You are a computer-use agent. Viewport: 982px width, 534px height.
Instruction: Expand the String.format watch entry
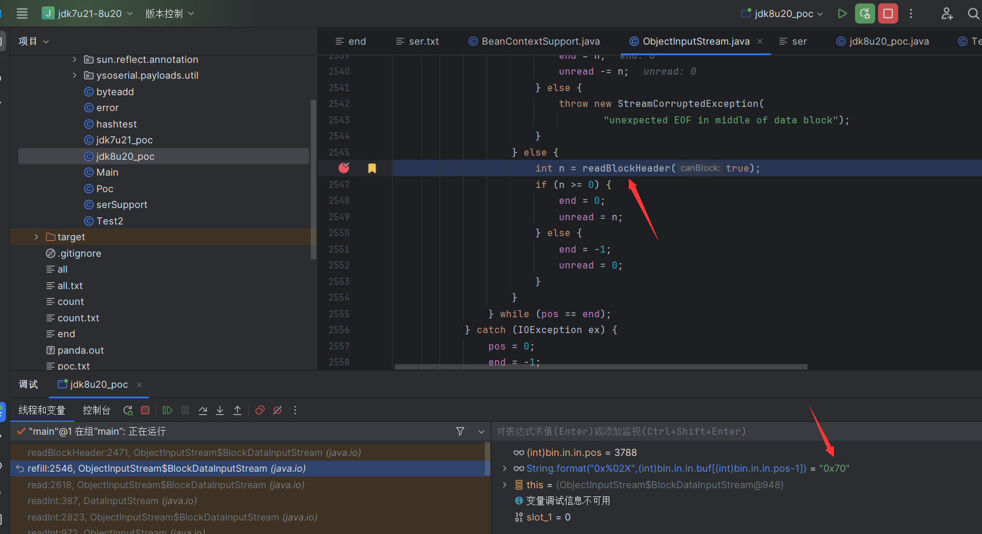[x=504, y=468]
